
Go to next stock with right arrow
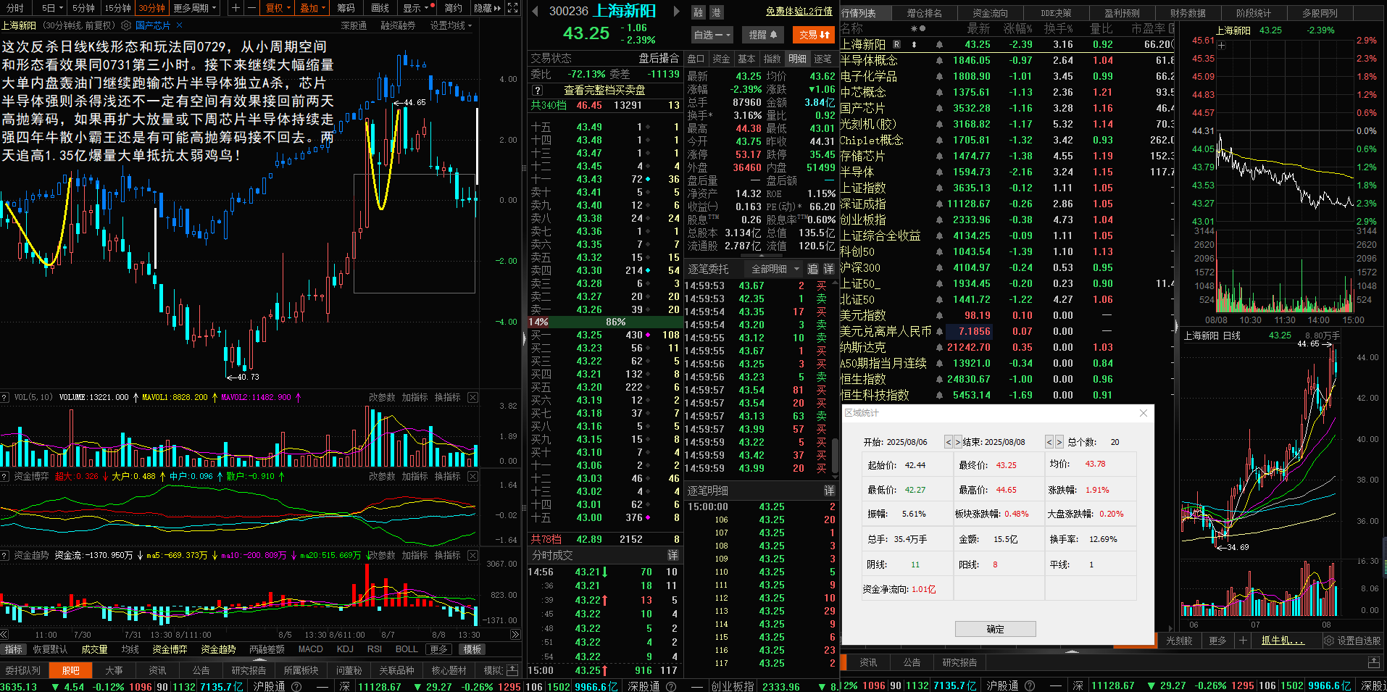pyautogui.click(x=677, y=12)
